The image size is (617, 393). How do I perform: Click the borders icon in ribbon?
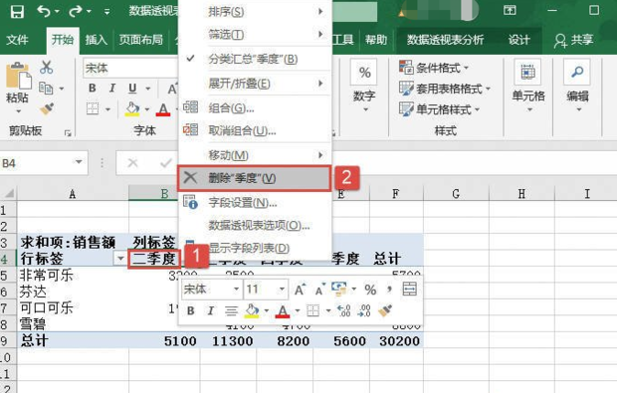(93, 108)
